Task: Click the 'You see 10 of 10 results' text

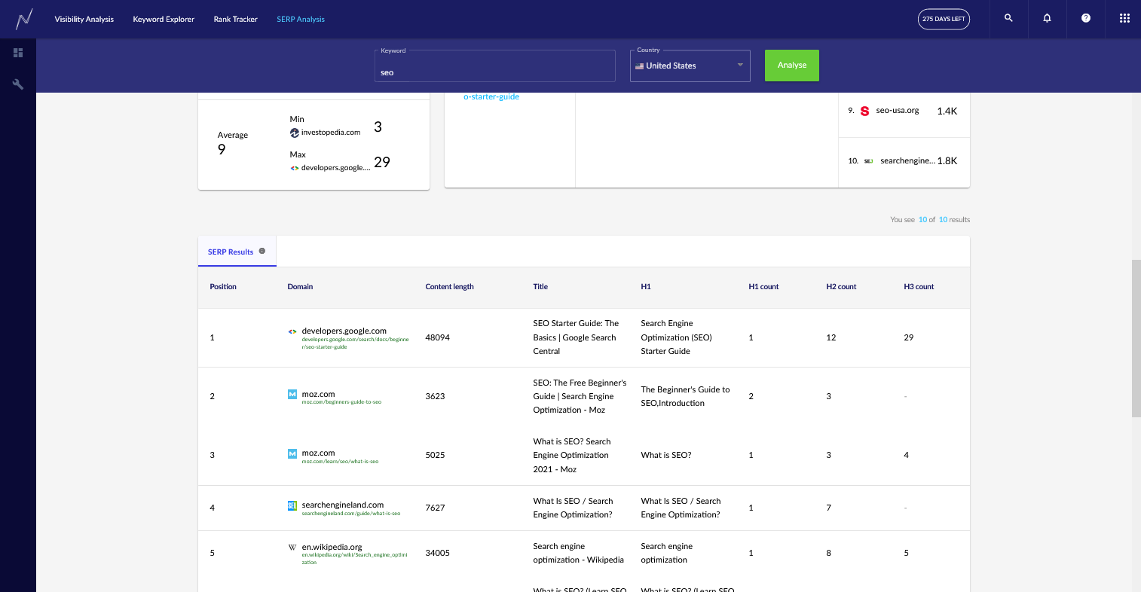Action: point(930,220)
